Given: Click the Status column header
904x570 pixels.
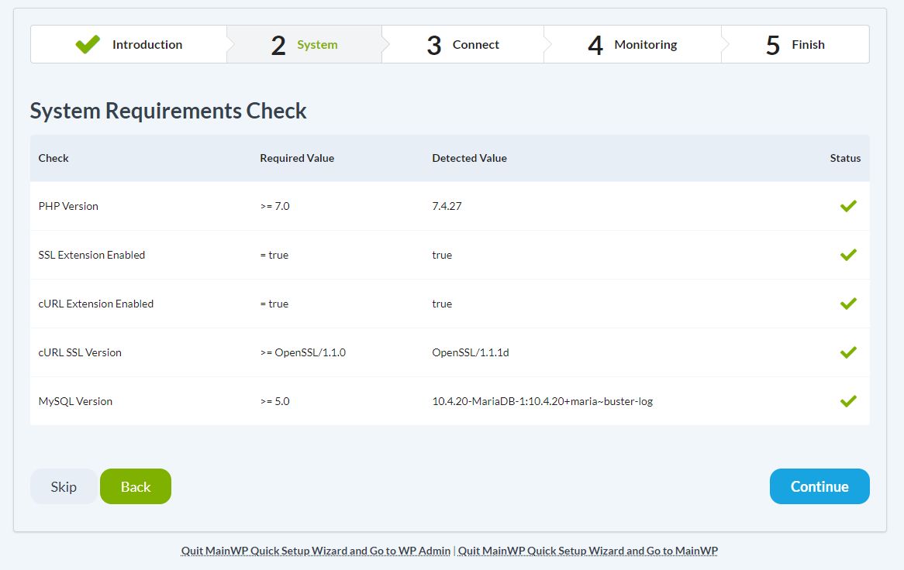Looking at the screenshot, I should pyautogui.click(x=845, y=158).
